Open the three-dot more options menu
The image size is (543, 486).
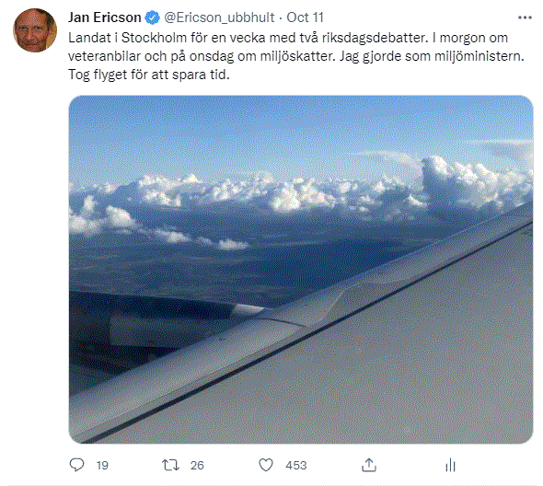(x=525, y=17)
